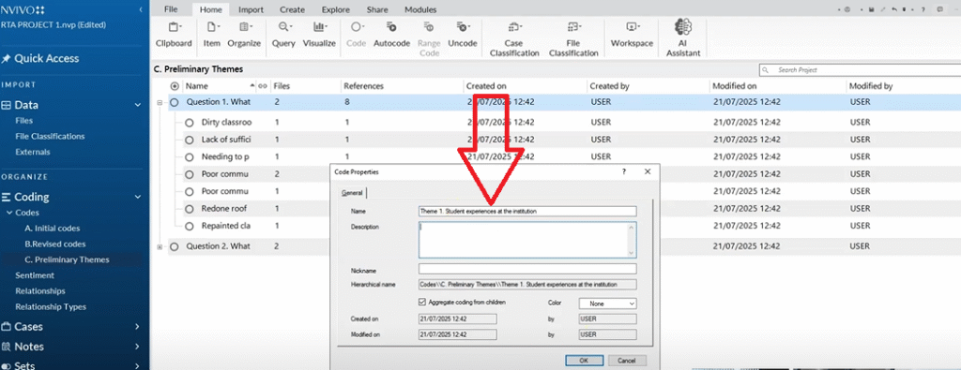961x370 pixels.
Task: Select the General tab in Code Properties
Action: [352, 193]
